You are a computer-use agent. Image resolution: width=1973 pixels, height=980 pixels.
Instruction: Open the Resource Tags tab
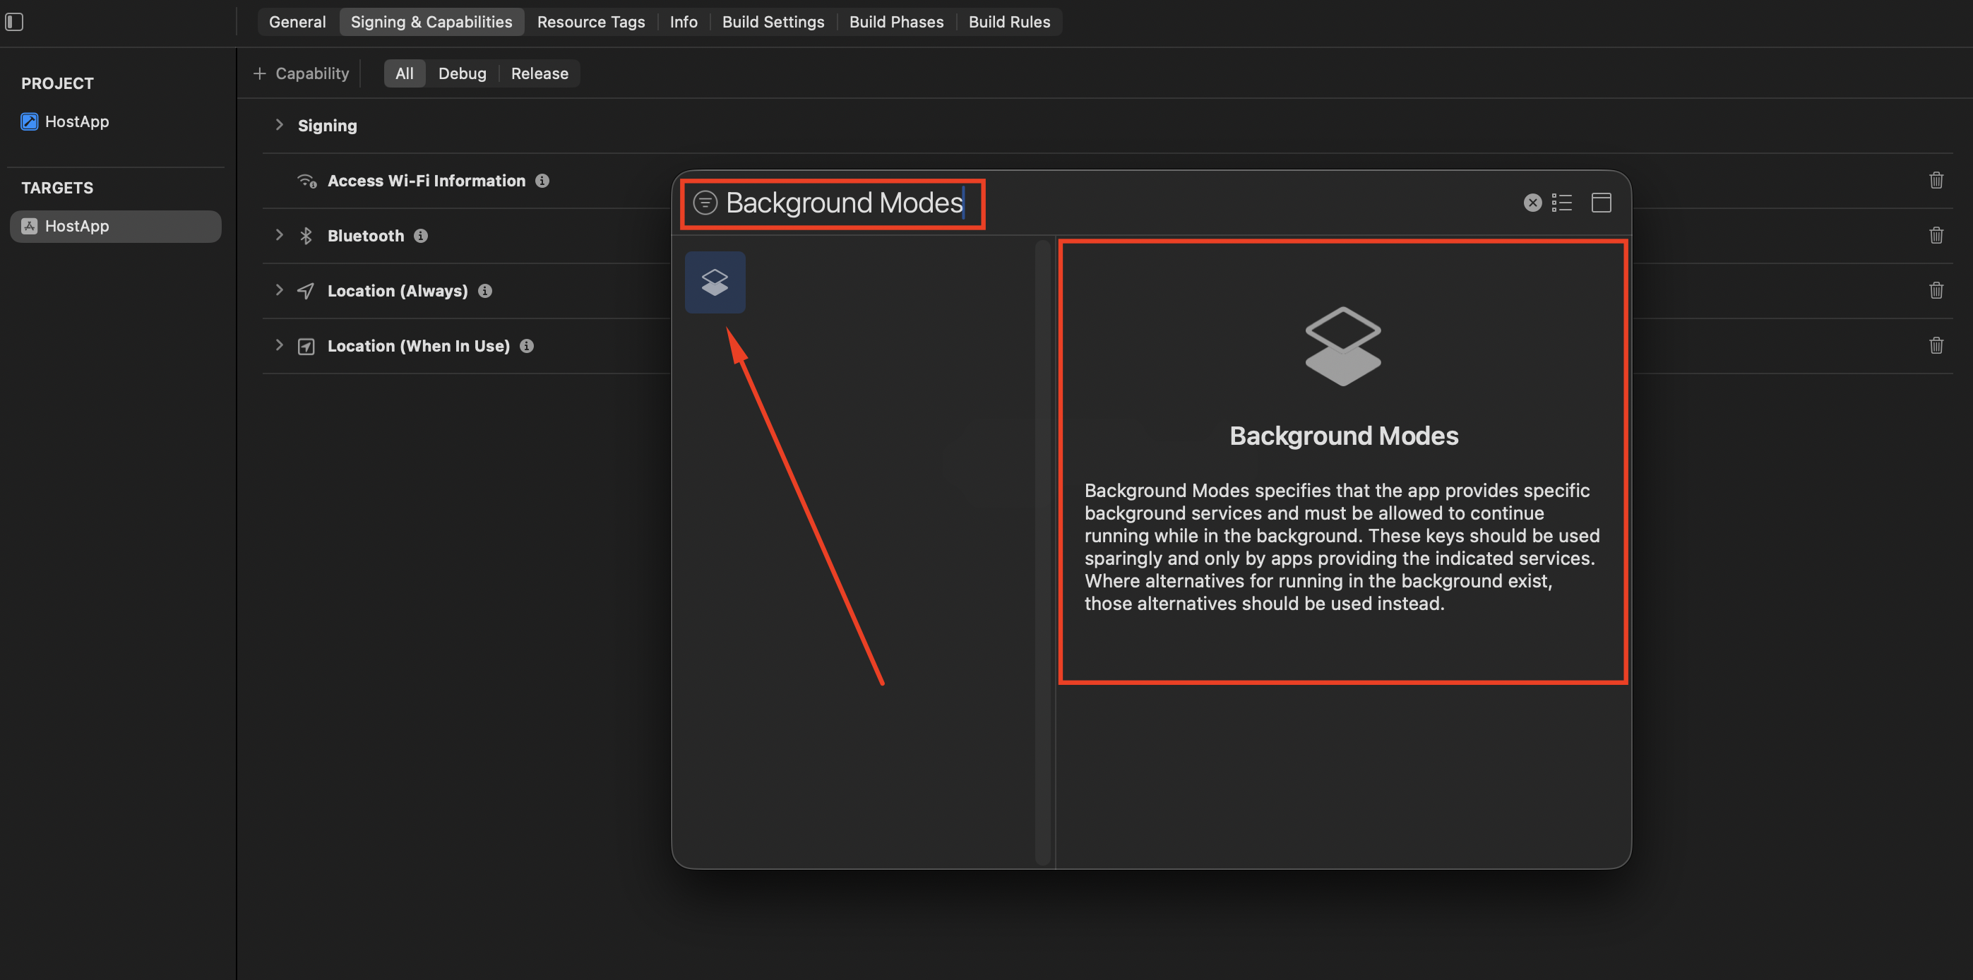pos(591,21)
